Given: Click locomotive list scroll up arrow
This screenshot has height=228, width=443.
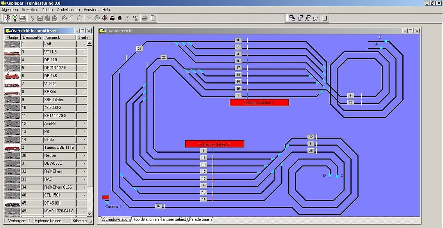Looking at the screenshot, I should click(89, 43).
